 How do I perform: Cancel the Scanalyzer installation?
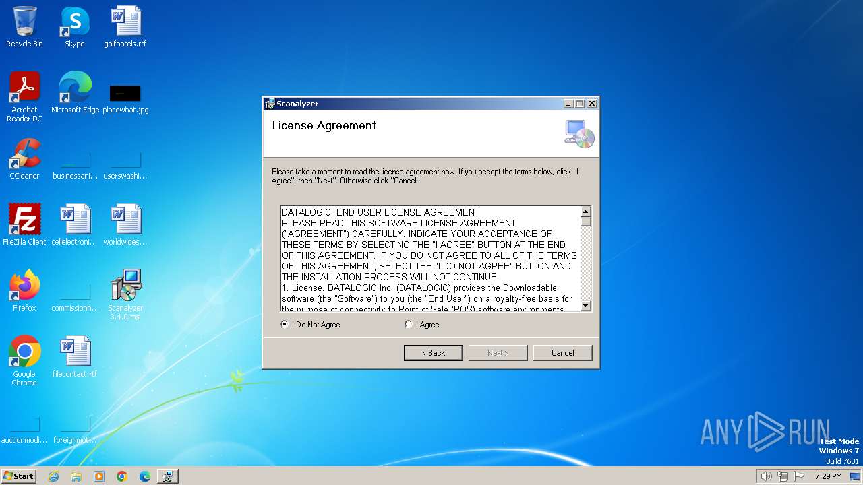click(562, 353)
